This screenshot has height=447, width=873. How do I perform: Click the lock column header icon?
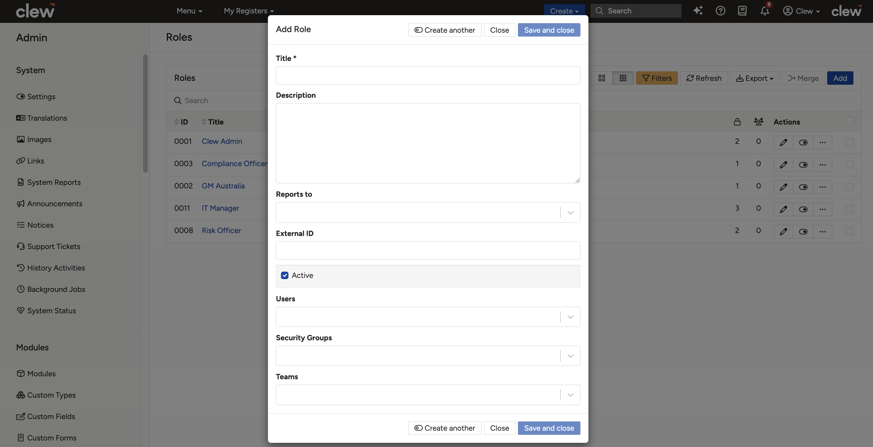coord(737,122)
